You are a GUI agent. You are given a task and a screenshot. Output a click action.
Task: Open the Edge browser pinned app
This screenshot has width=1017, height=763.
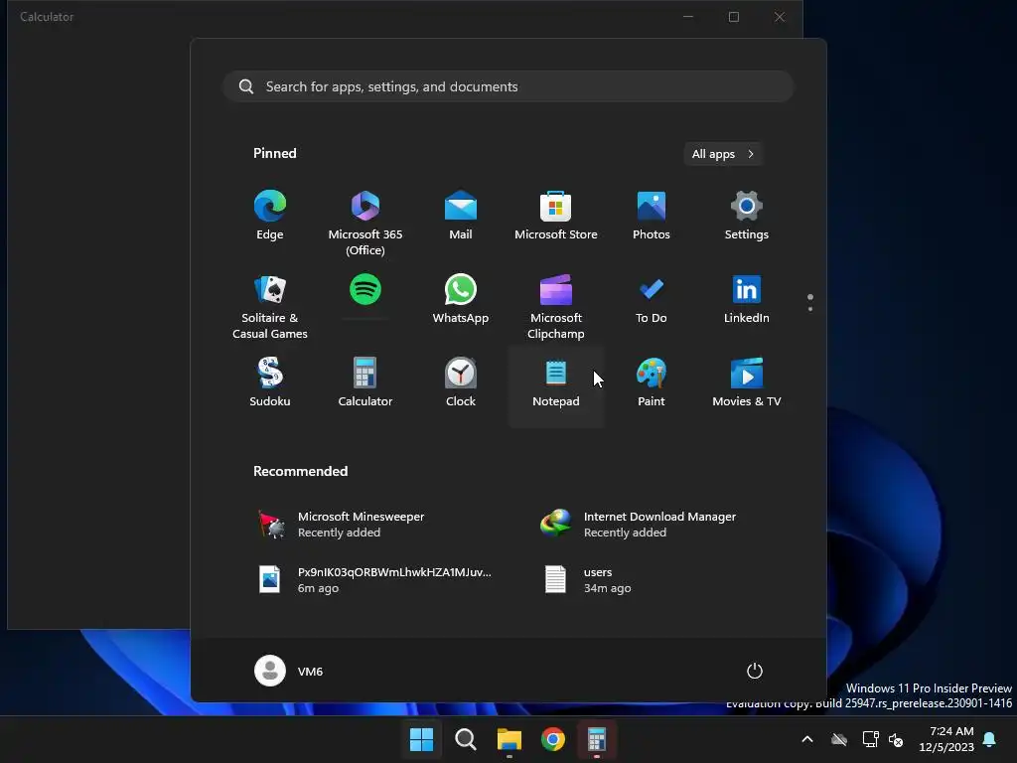tap(270, 217)
